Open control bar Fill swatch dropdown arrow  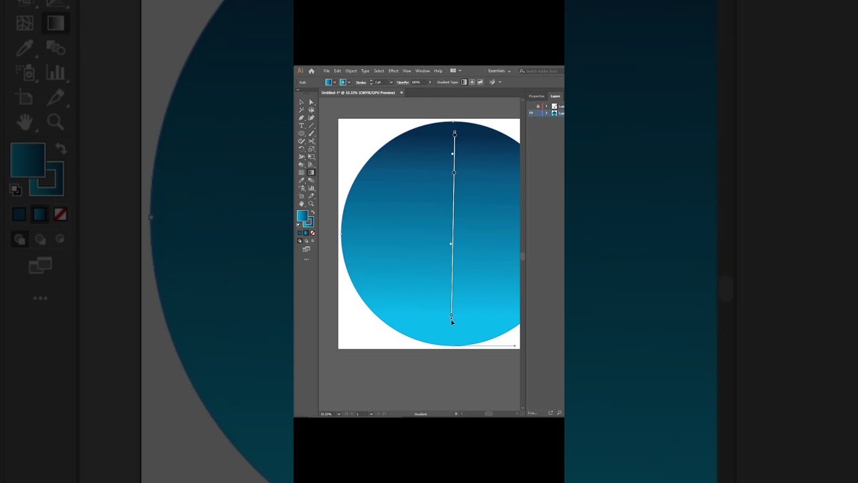tap(335, 82)
